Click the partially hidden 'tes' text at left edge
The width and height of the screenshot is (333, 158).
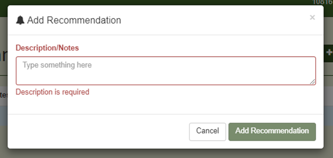tap(3, 95)
